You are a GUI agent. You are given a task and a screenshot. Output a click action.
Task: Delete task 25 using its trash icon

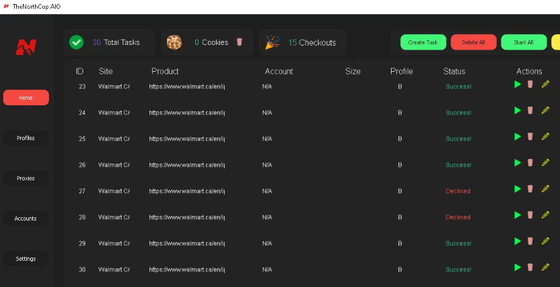click(x=530, y=136)
